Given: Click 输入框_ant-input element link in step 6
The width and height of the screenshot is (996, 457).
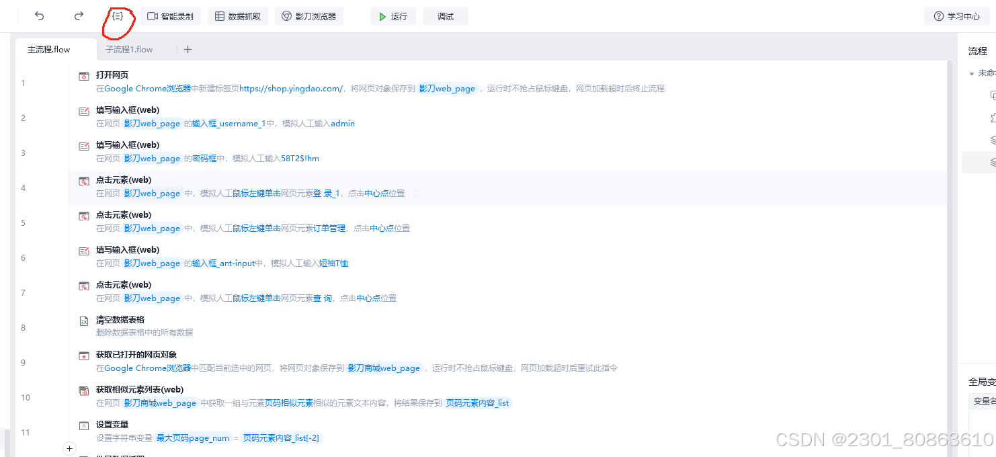Looking at the screenshot, I should [224, 263].
